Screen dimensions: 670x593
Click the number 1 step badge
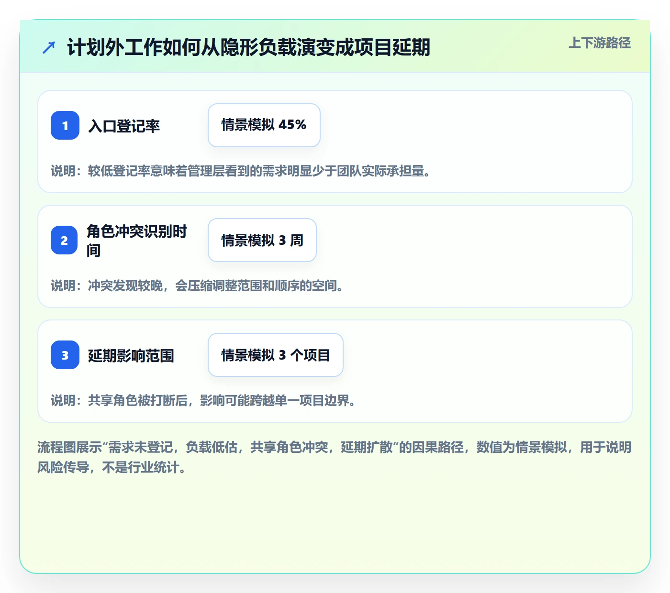[x=65, y=125]
